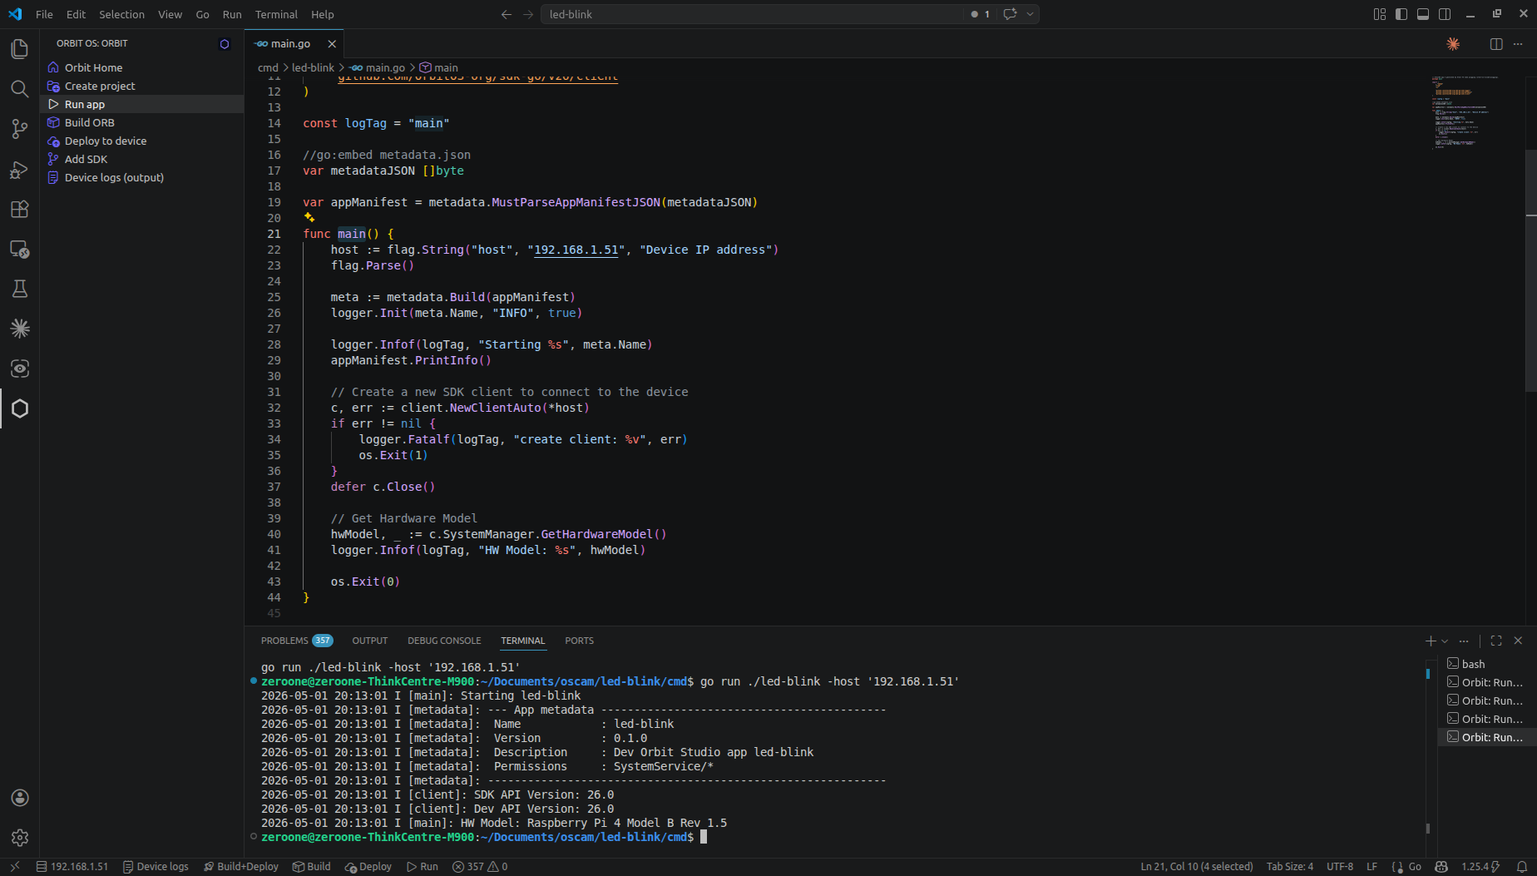Open the Accounts menu icon
This screenshot has width=1537, height=876.
(x=20, y=798)
